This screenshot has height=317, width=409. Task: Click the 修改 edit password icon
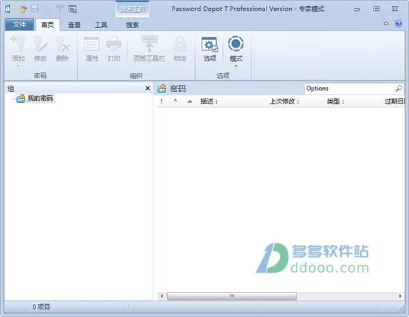(x=40, y=44)
